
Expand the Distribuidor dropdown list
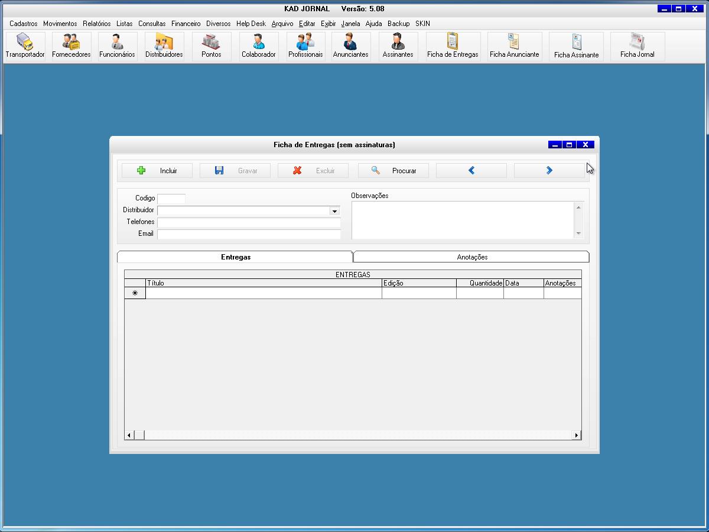[334, 211]
